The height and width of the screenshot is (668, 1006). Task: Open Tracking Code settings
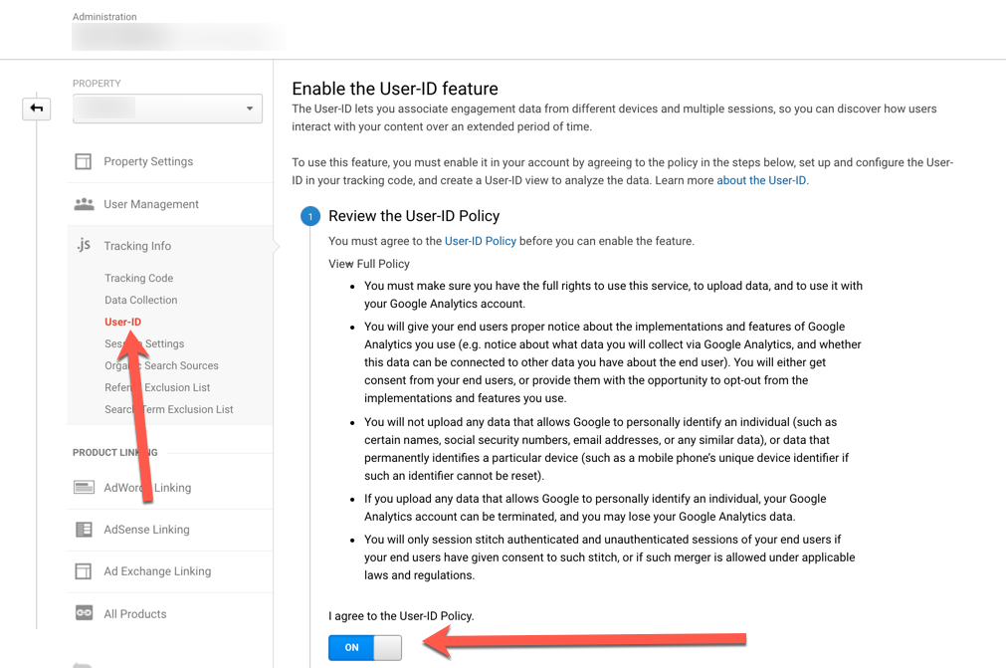pyautogui.click(x=139, y=278)
